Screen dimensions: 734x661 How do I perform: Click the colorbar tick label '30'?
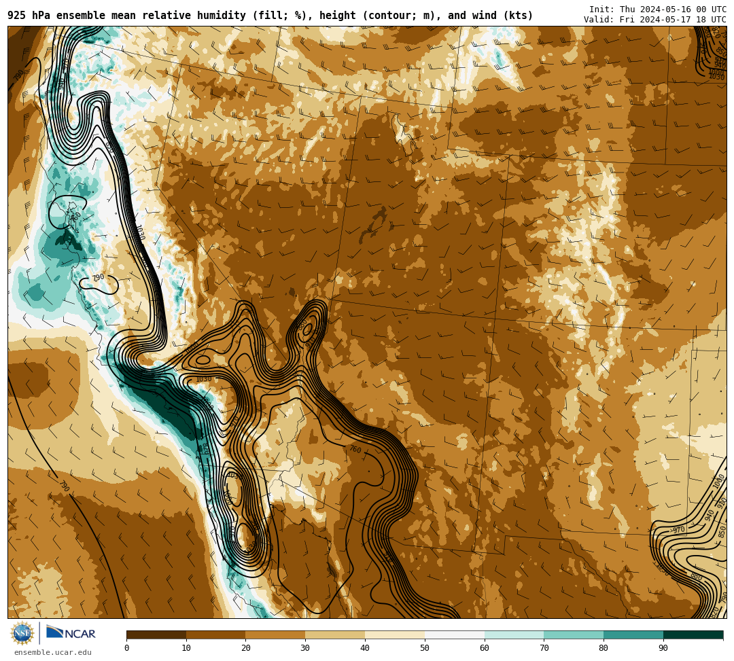(x=305, y=648)
